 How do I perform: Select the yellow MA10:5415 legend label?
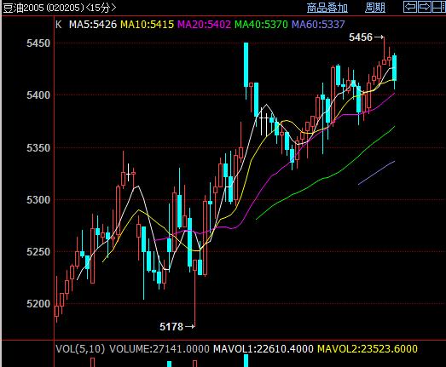147,25
